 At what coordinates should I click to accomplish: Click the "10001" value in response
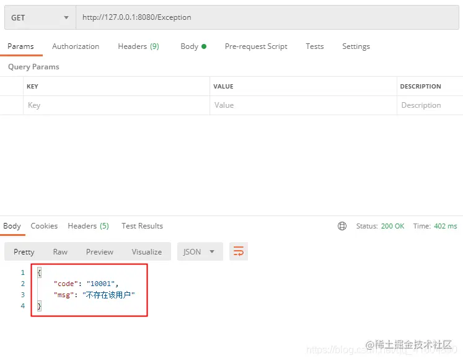[x=100, y=284]
